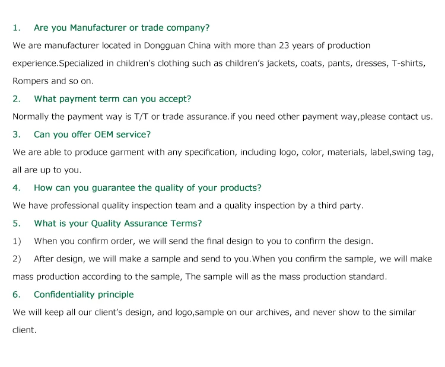The height and width of the screenshot is (367, 445).
Task: Click the "Are you Manufacturer or trade company?" heading
Action: click(122, 28)
